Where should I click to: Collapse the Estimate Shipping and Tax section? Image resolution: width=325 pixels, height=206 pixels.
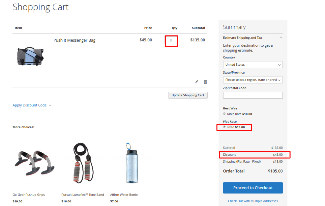tap(281, 37)
